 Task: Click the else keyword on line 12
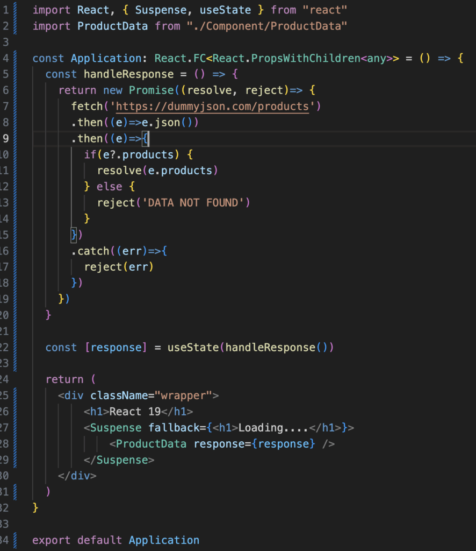(110, 187)
